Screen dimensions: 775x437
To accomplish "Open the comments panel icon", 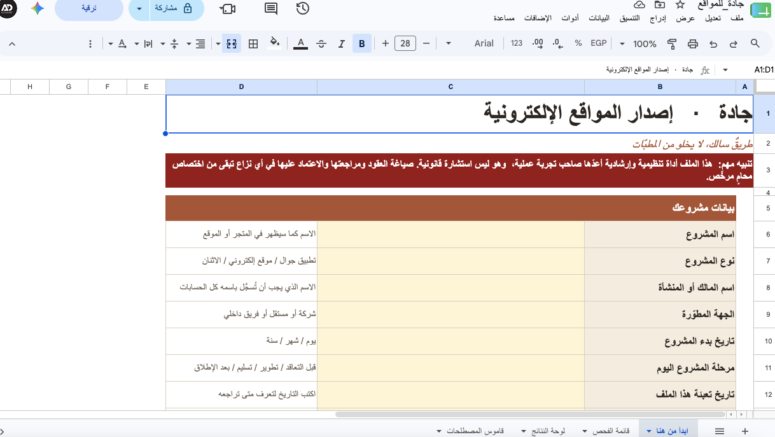I will coord(271,8).
